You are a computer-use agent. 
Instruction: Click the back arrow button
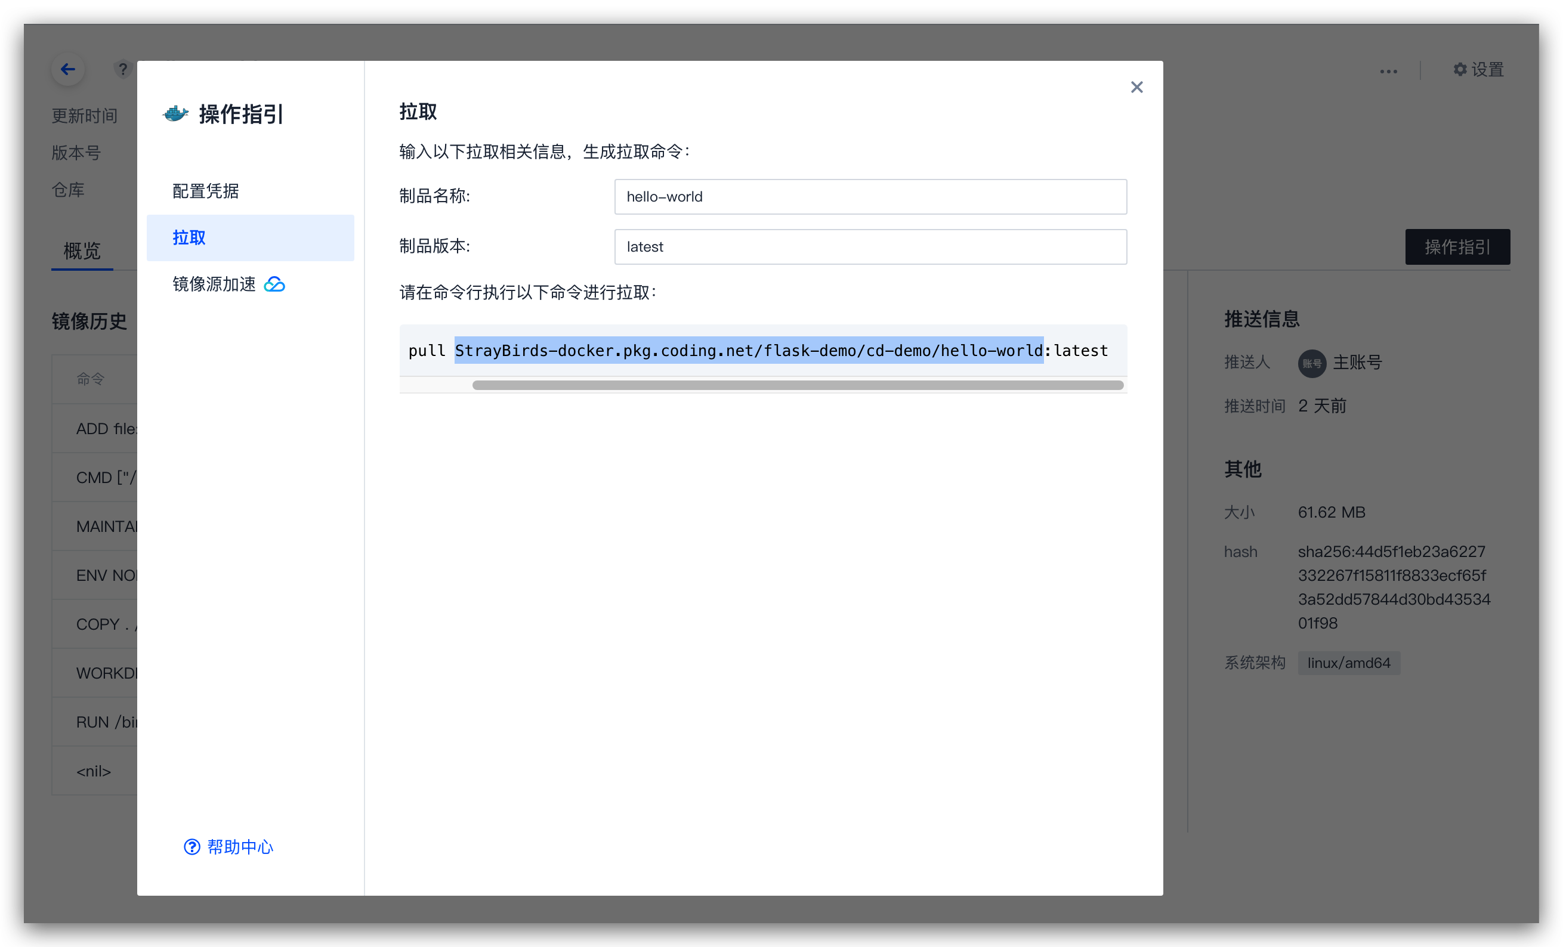pyautogui.click(x=68, y=69)
